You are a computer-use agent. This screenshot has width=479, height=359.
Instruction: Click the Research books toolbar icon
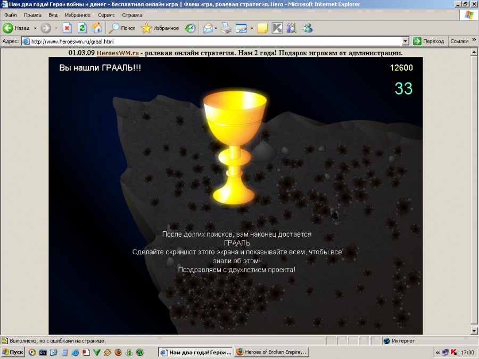[x=292, y=28]
